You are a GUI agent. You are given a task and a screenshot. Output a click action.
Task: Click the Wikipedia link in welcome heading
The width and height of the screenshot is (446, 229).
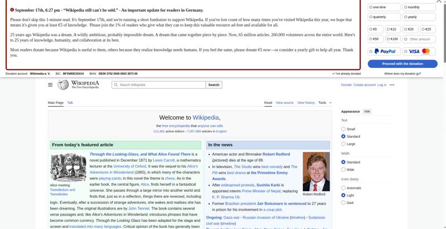pos(206,118)
